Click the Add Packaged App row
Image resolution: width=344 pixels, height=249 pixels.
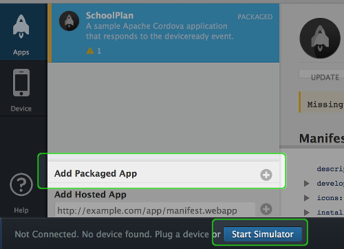coord(164,173)
